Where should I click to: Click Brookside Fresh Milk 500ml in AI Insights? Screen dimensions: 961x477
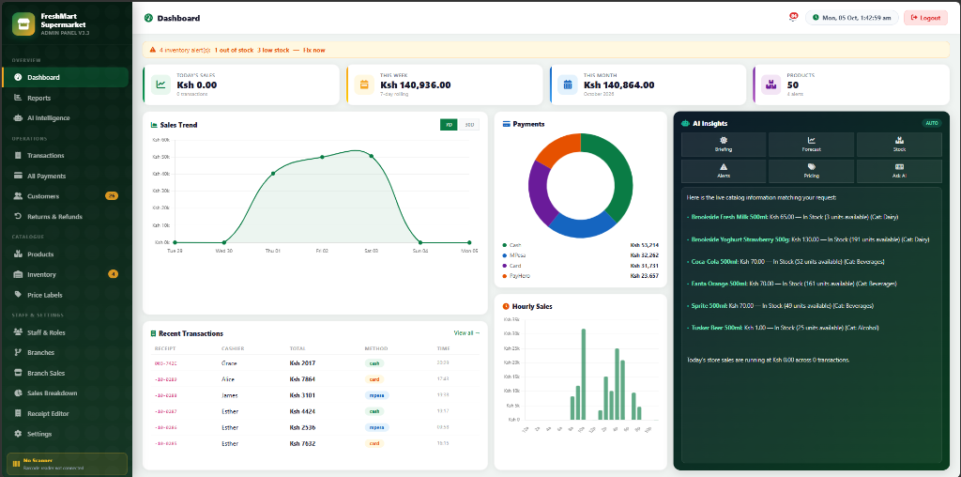(730, 217)
